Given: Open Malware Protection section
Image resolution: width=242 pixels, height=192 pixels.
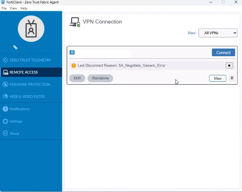Looking at the screenshot, I should (x=31, y=84).
